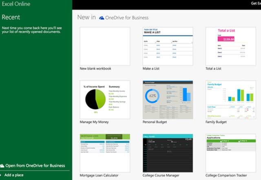Image resolution: width=261 pixels, height=180 pixels.
Task: Click the 'Total a List' caption text
Action: tap(213, 68)
